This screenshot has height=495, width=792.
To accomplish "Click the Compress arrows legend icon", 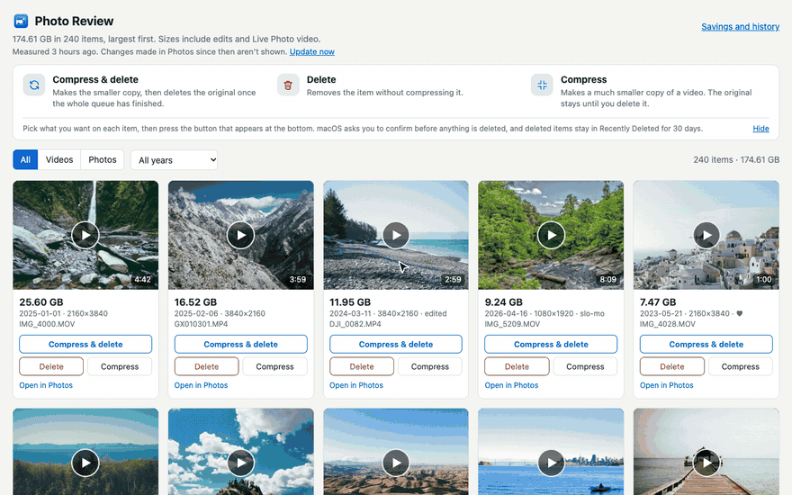I will pyautogui.click(x=542, y=85).
